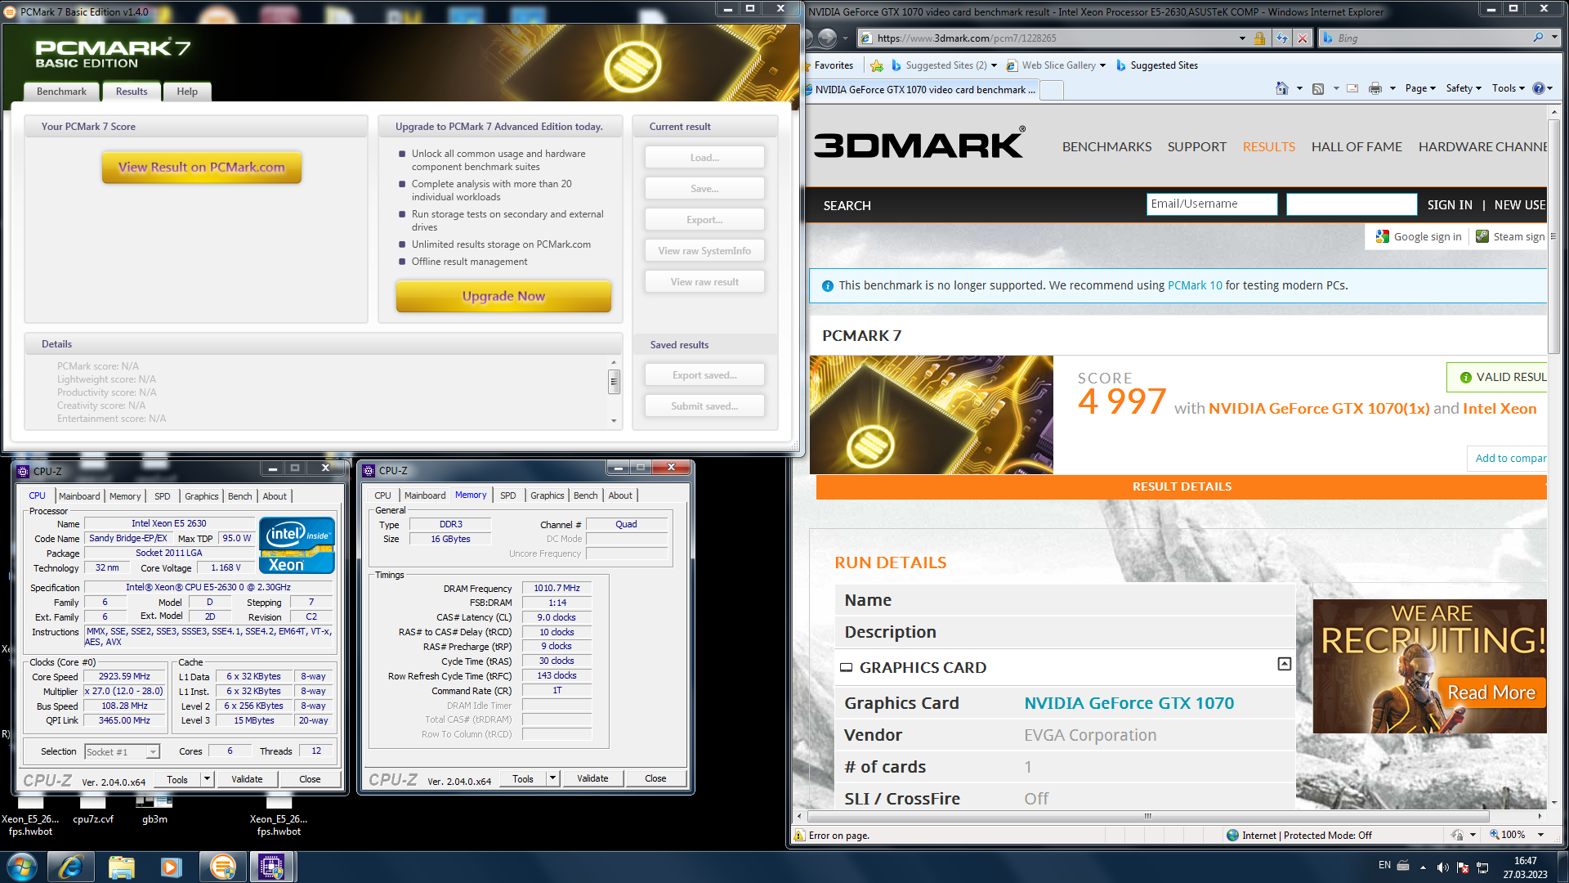The width and height of the screenshot is (1569, 883).
Task: Open the HALL OF FAME menu on 3DMark
Action: tap(1357, 146)
